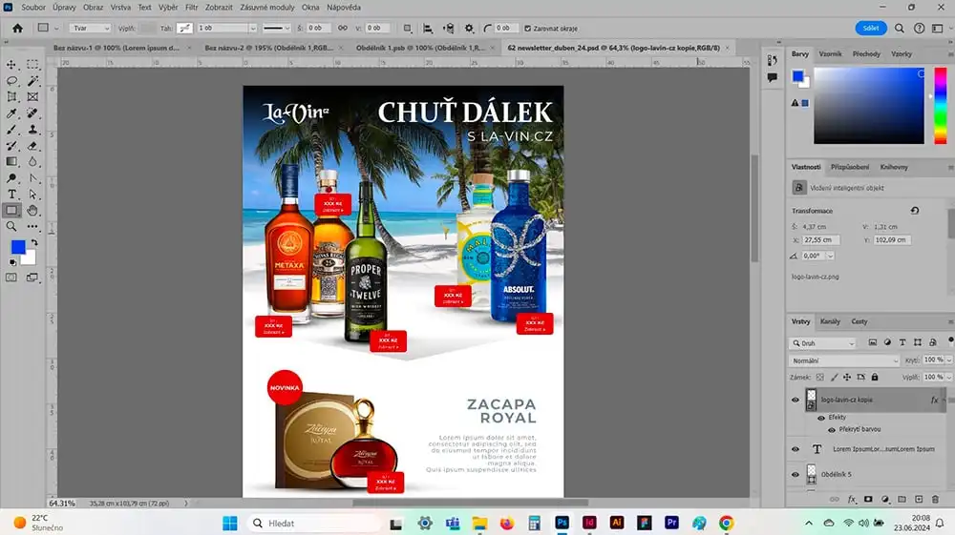955x535 pixels.
Task: Switch to the Kanály tab
Action: point(830,321)
